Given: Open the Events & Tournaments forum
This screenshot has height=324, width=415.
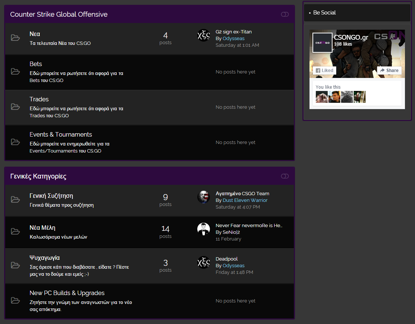Looking at the screenshot, I should click(61, 134).
